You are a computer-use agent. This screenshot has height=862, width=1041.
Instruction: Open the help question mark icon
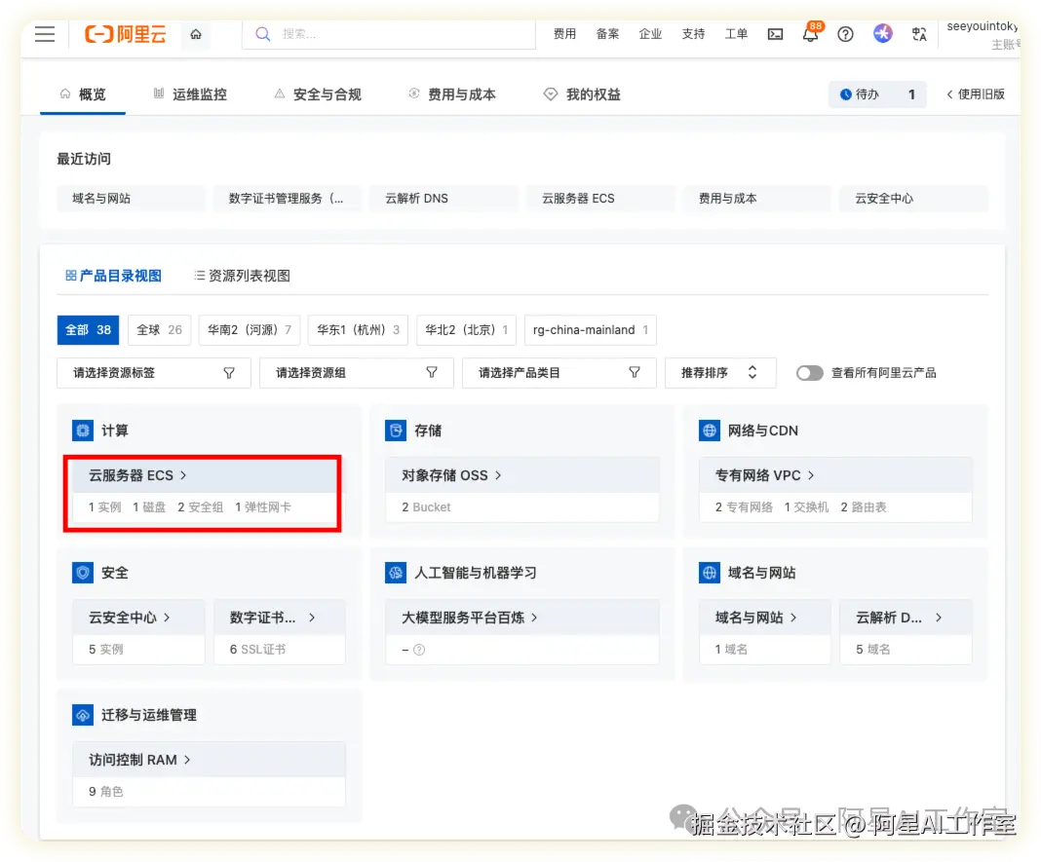pos(845,34)
